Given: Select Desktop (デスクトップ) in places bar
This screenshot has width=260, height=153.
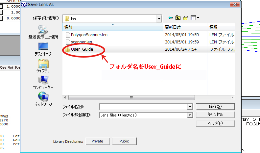Looking at the screenshot, I should tap(43, 49).
